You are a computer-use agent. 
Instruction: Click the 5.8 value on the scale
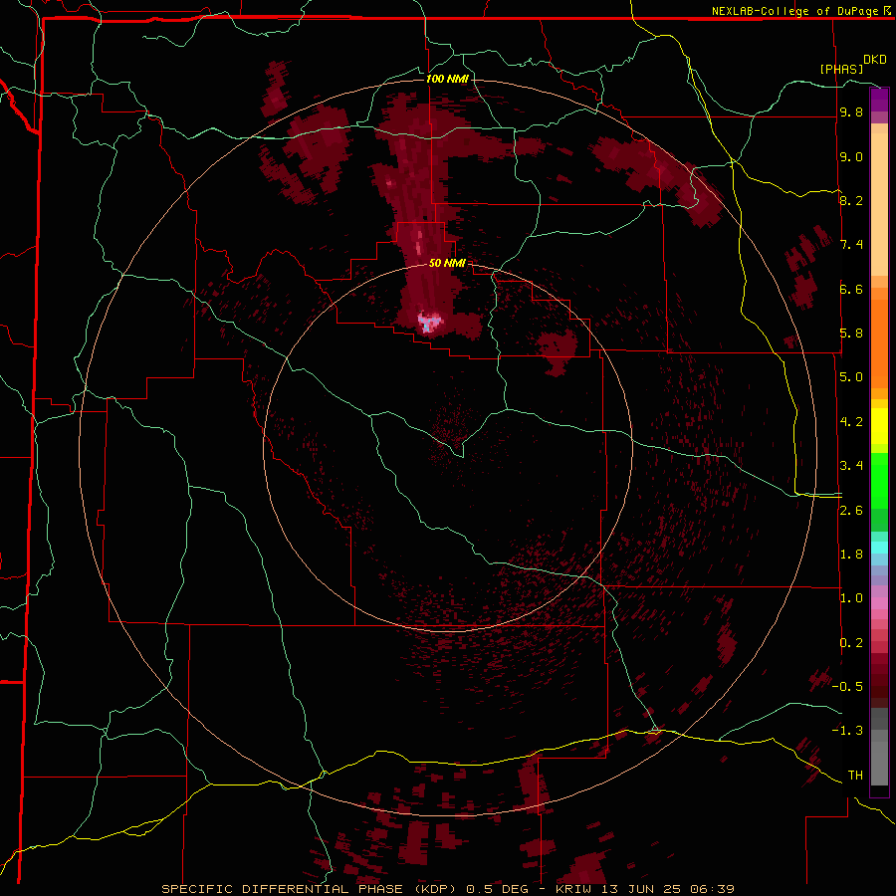tap(851, 334)
